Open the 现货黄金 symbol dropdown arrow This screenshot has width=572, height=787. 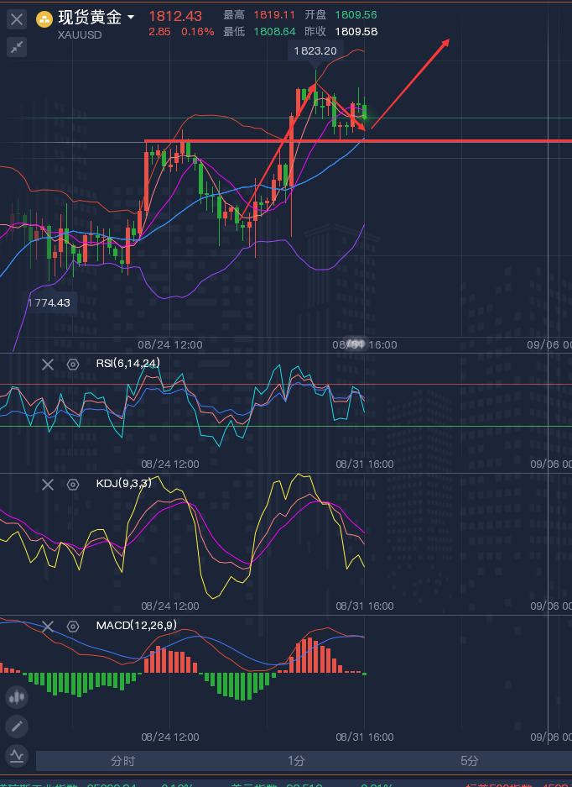pos(131,18)
